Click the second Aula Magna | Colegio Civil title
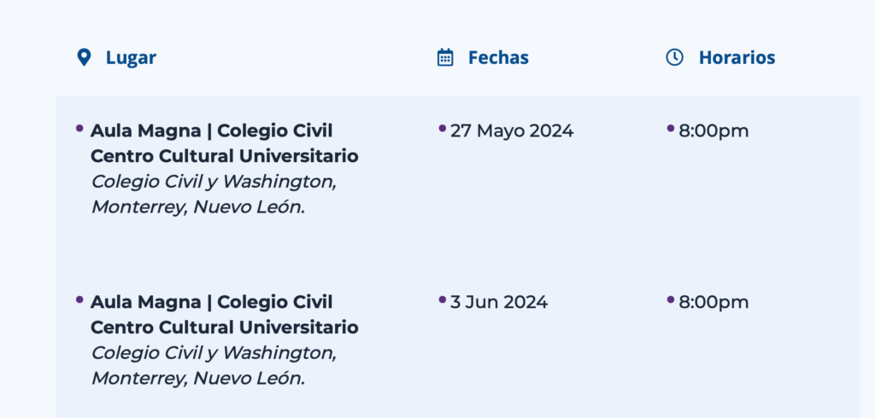Image resolution: width=875 pixels, height=418 pixels. (212, 303)
